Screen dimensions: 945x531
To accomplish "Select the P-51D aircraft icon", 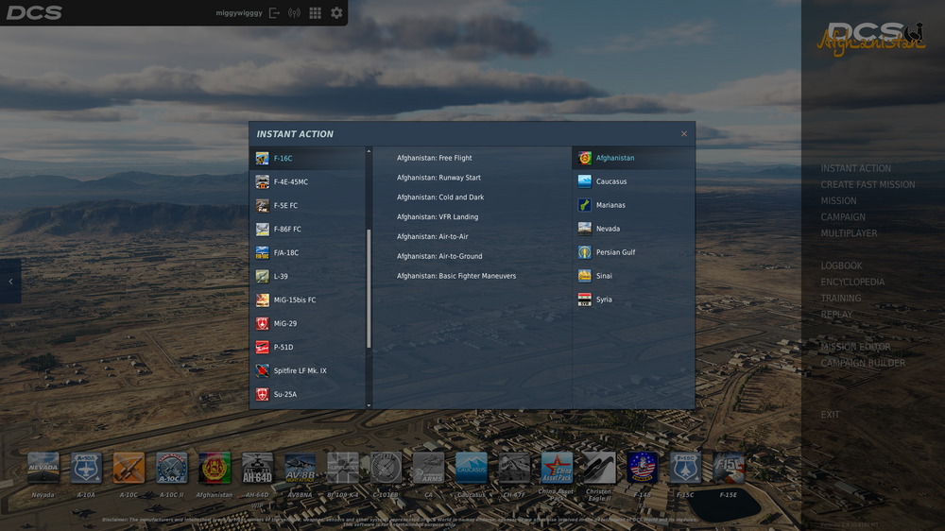I will click(x=262, y=347).
